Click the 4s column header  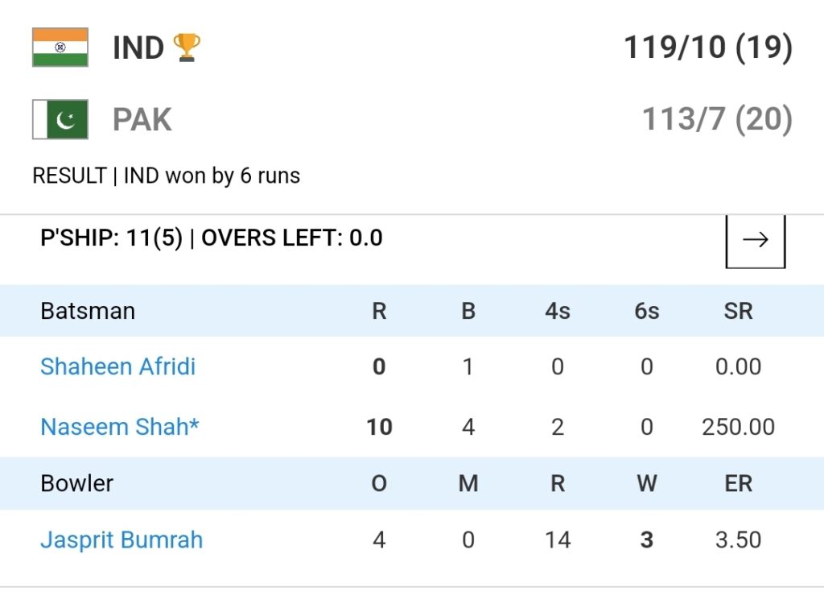pyautogui.click(x=558, y=311)
